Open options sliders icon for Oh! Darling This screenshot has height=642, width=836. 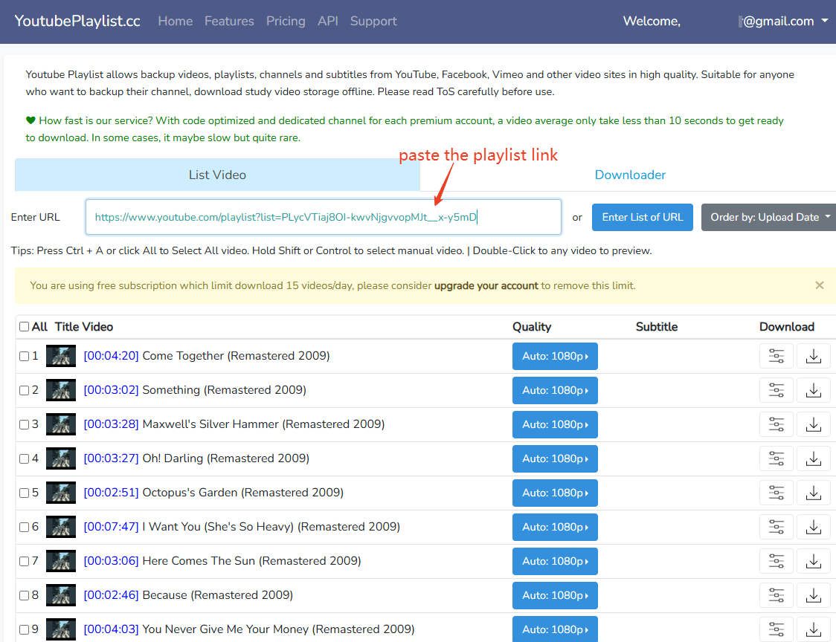776,458
